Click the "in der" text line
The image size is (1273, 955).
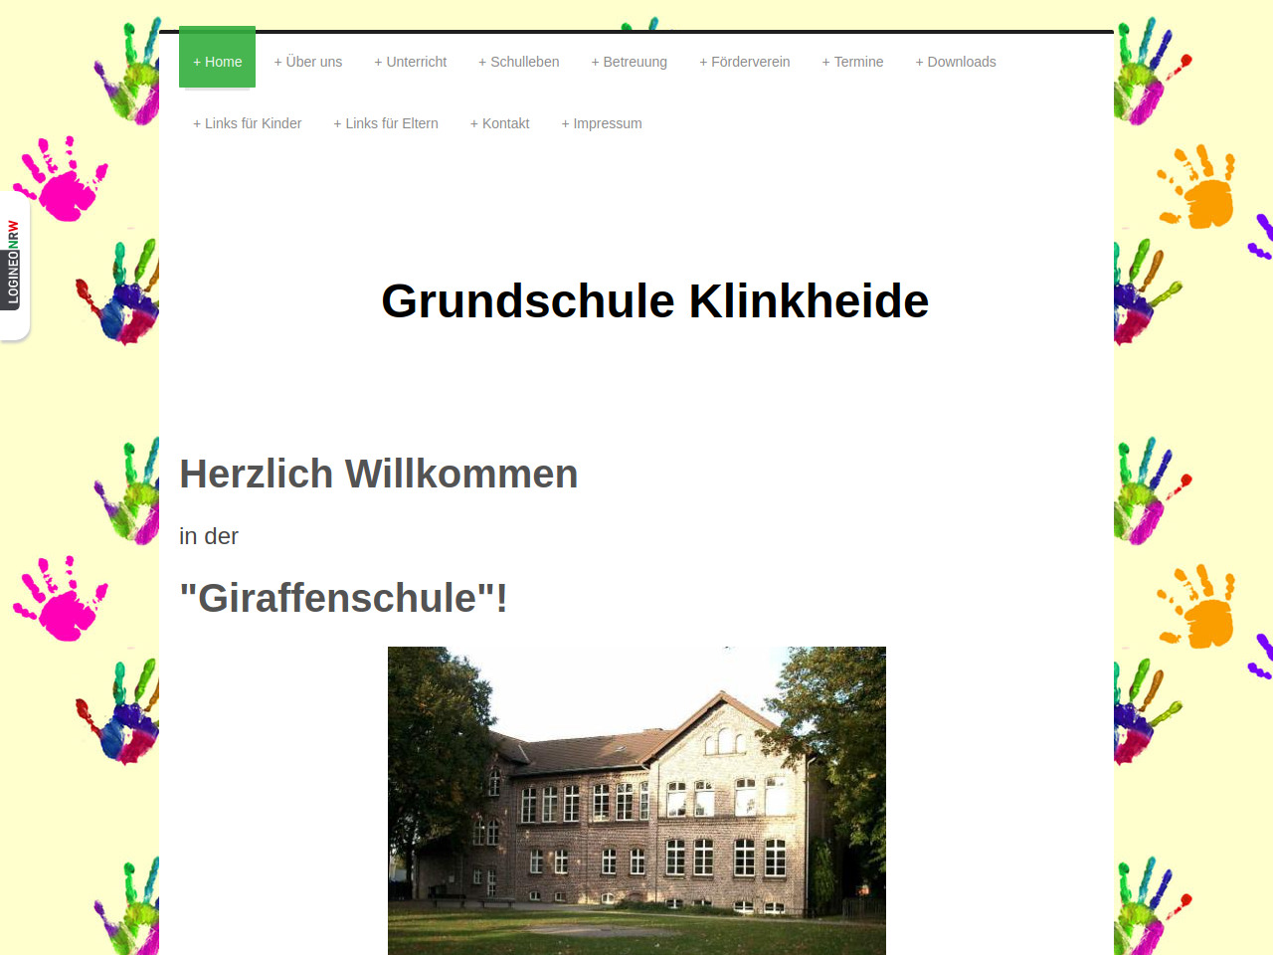tap(209, 536)
